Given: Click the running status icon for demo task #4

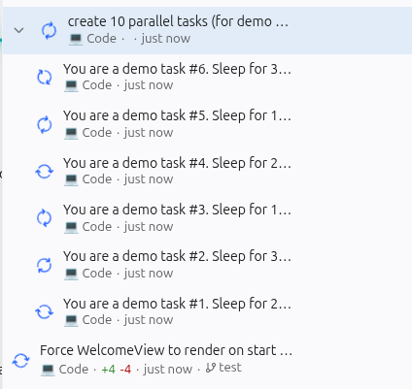Looking at the screenshot, I should coord(45,172).
